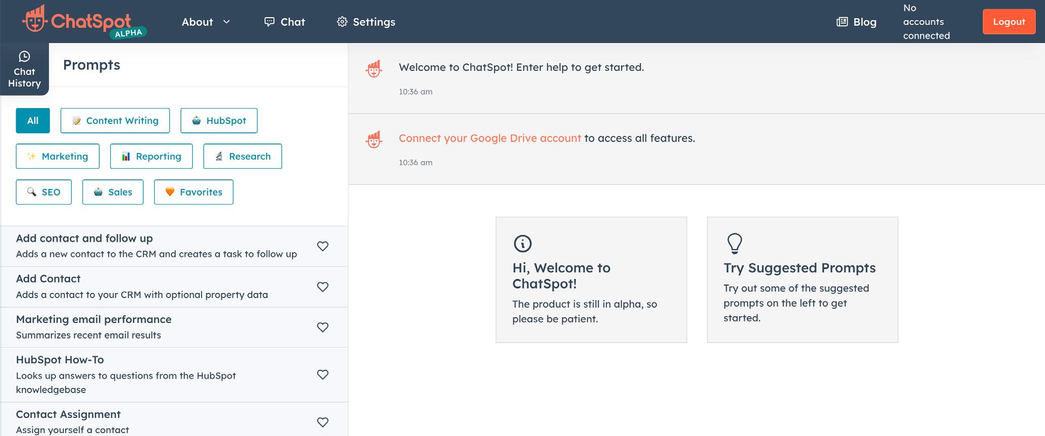Click the ChatSpot avatar beside the welcome message
1045x436 pixels.
pos(374,69)
